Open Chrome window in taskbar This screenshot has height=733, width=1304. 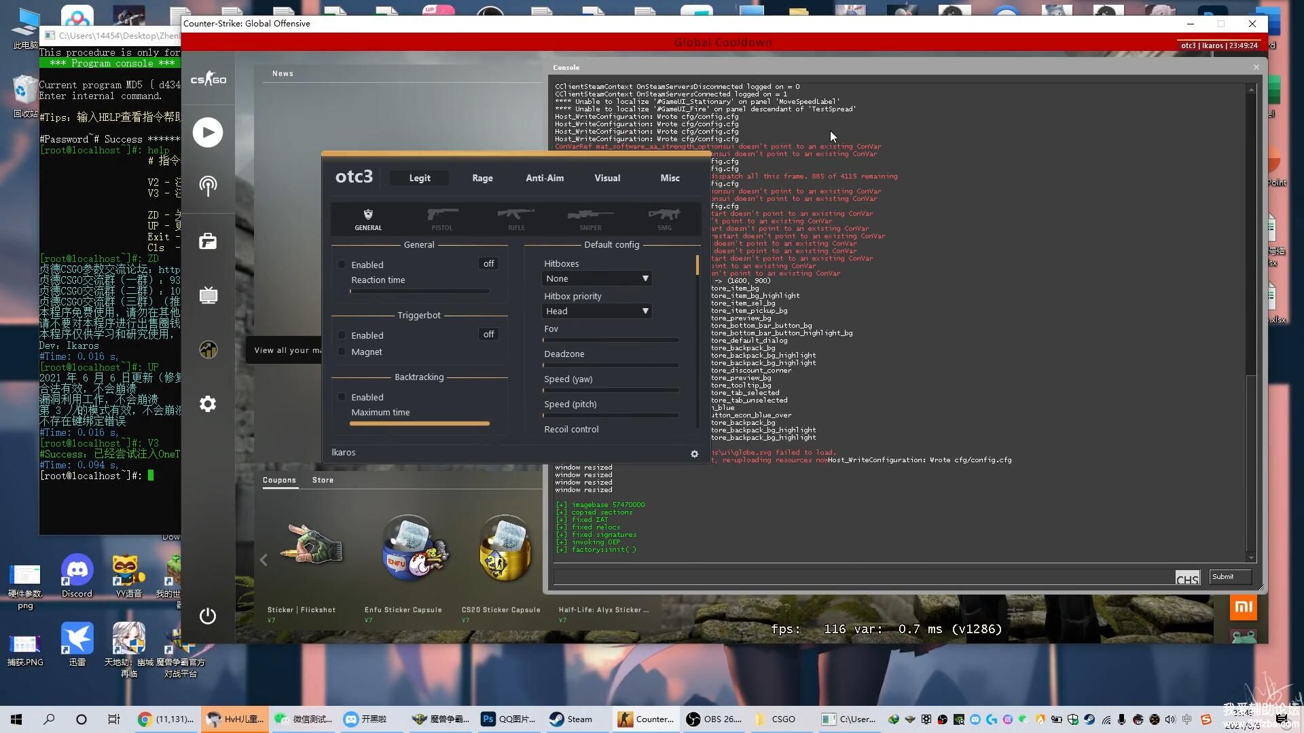[x=166, y=719]
